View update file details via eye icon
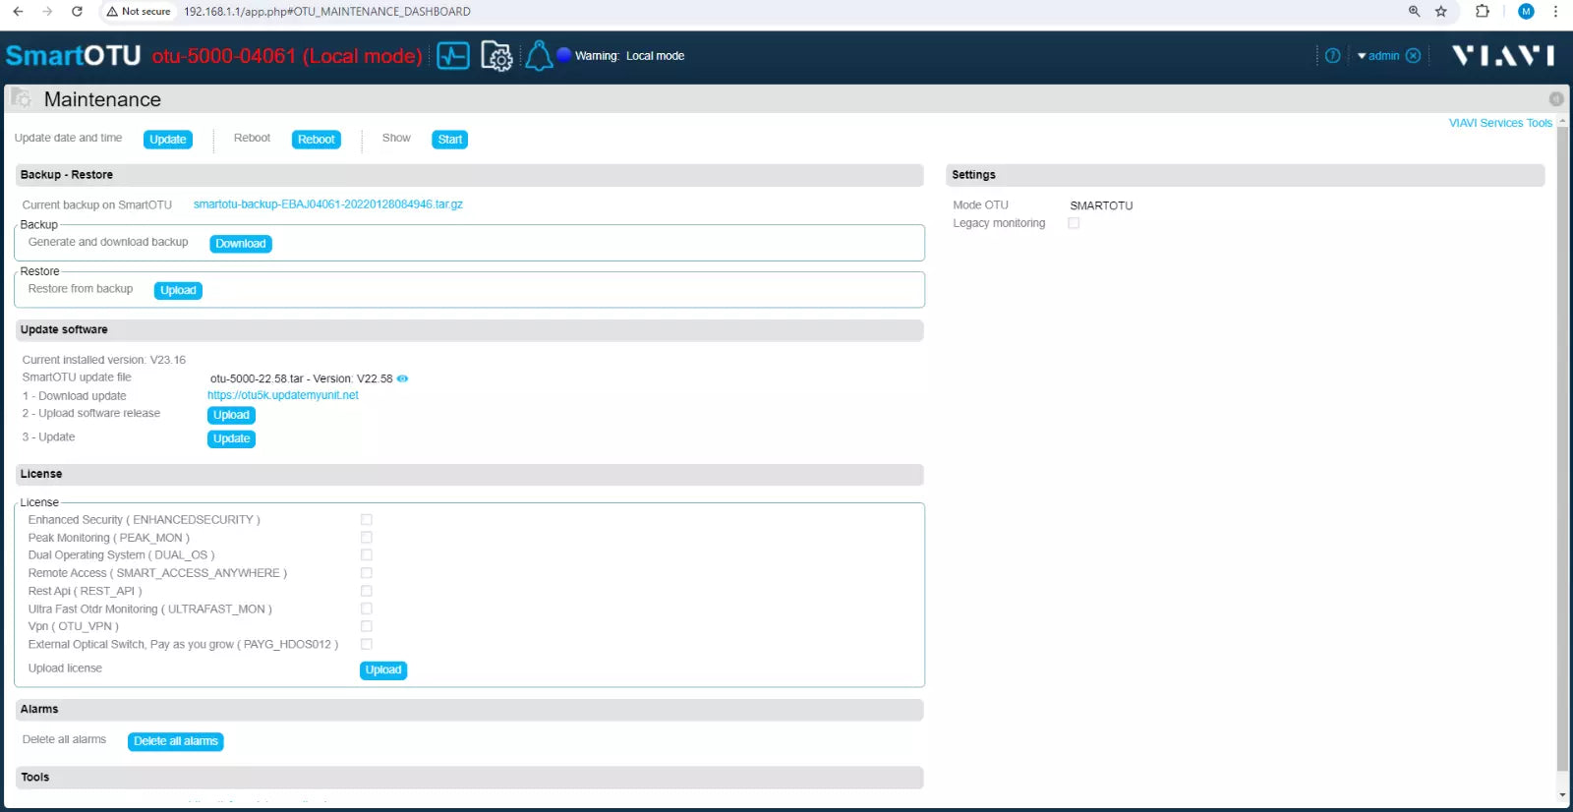The height and width of the screenshot is (812, 1573). pyautogui.click(x=402, y=378)
